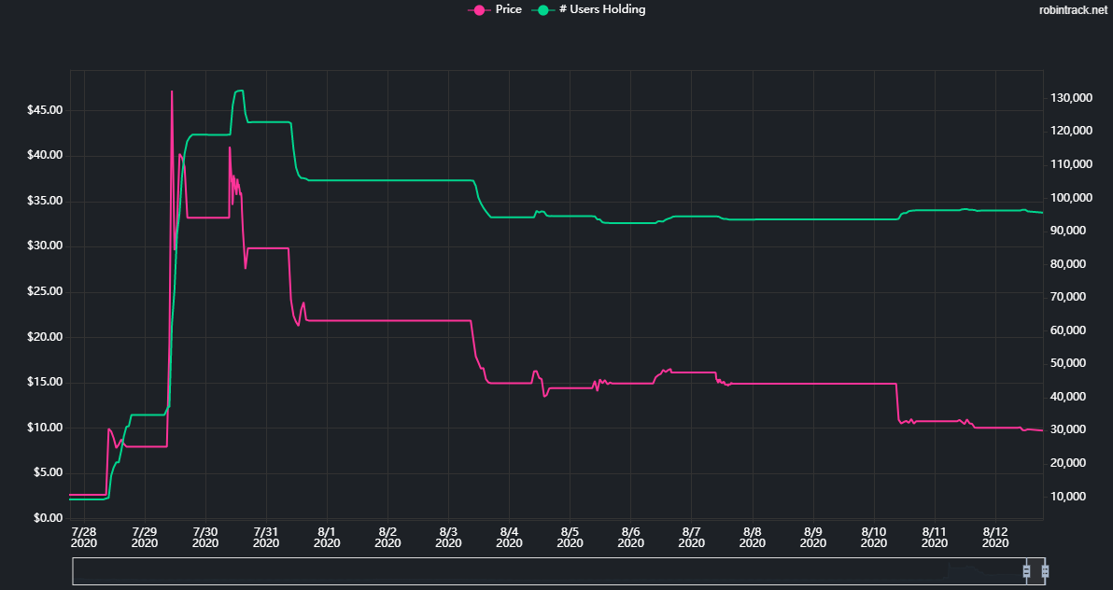The height and width of the screenshot is (590, 1113).
Task: Click the $5.00 price axis label
Action: (x=48, y=473)
